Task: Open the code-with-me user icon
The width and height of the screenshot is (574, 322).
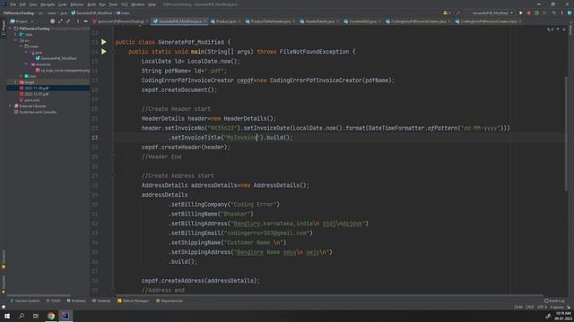Action: (x=447, y=13)
